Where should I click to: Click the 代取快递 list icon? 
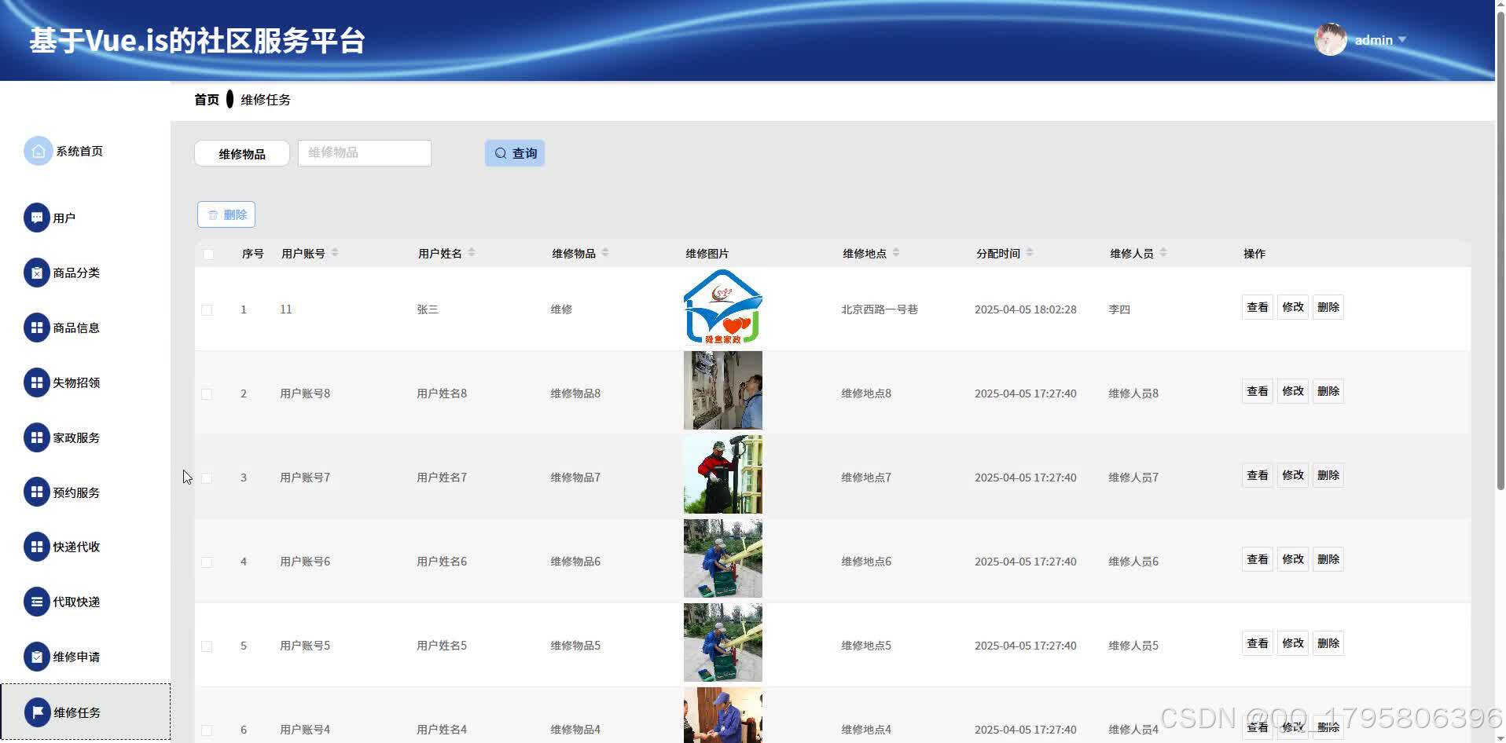pyautogui.click(x=37, y=602)
